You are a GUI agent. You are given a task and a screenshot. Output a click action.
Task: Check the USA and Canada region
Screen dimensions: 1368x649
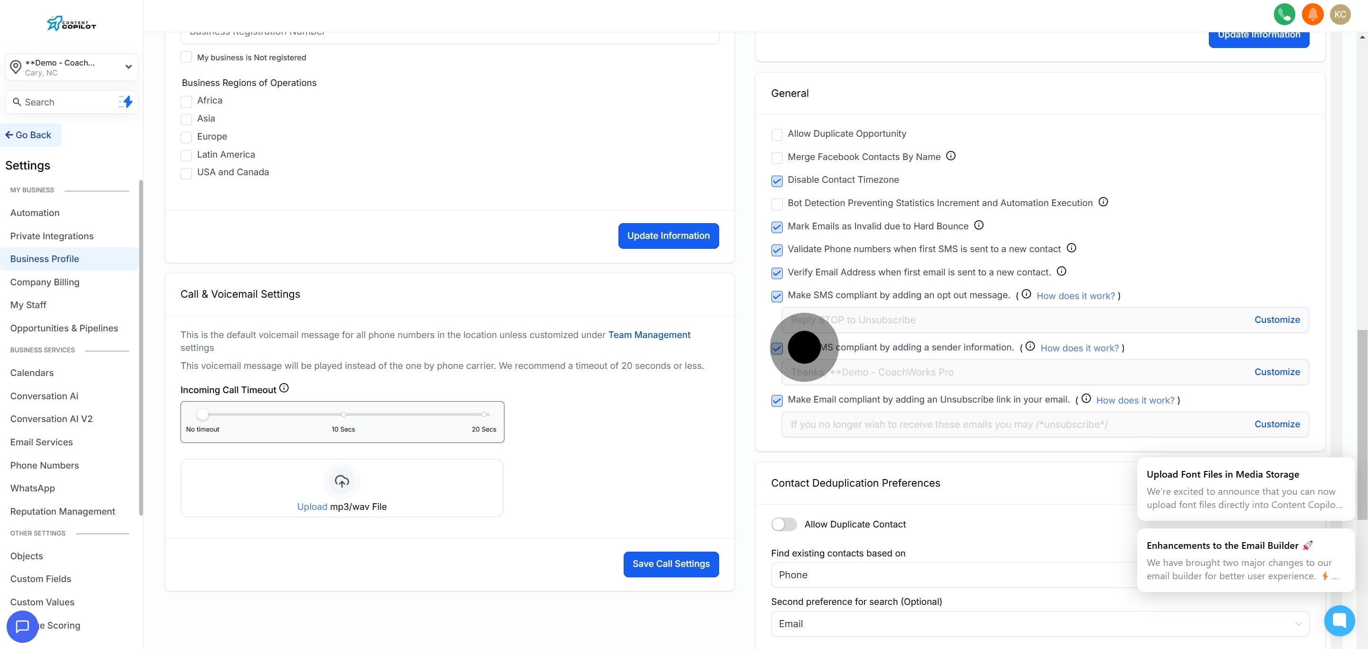186,174
